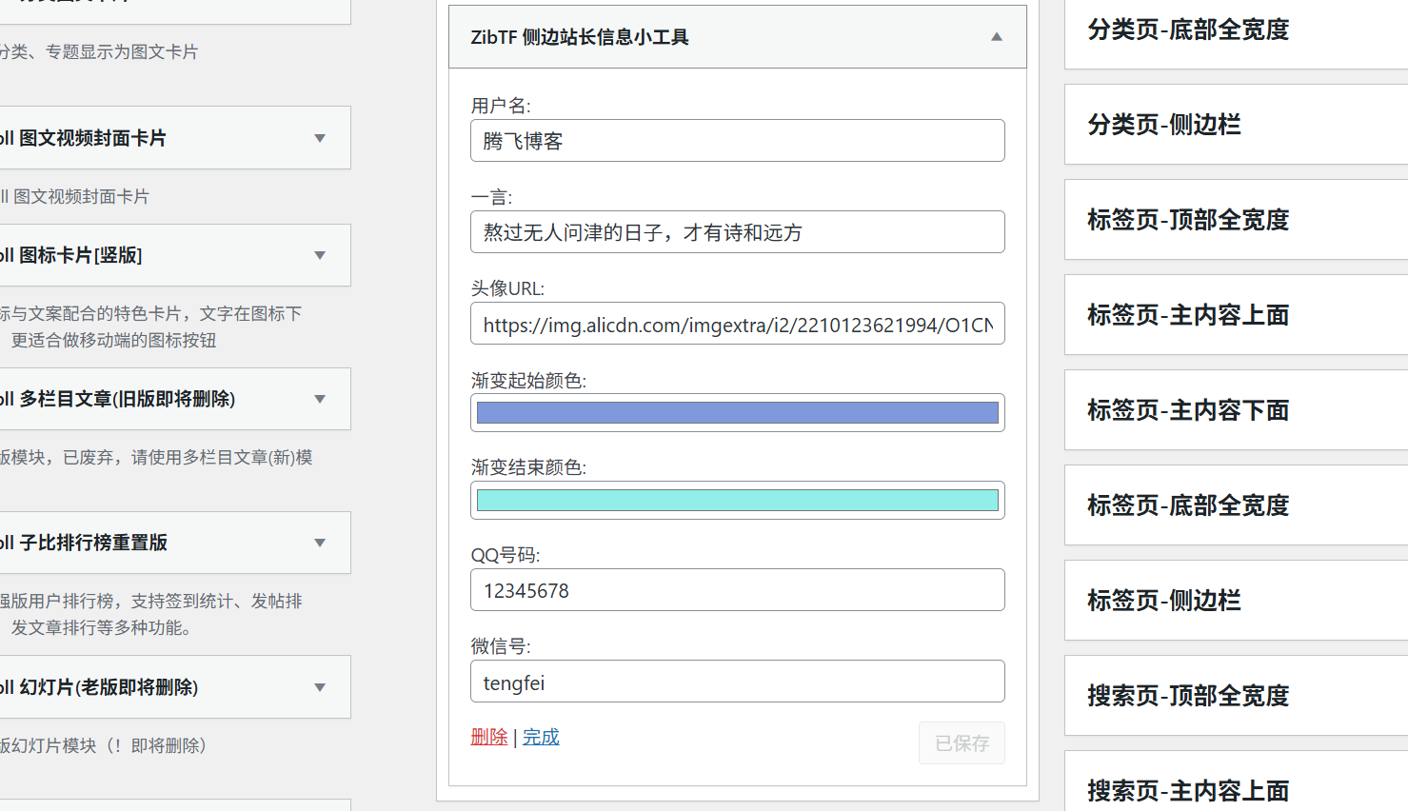Expand the 图标卡片[竖版] widget
1408x811 pixels.
point(320,255)
